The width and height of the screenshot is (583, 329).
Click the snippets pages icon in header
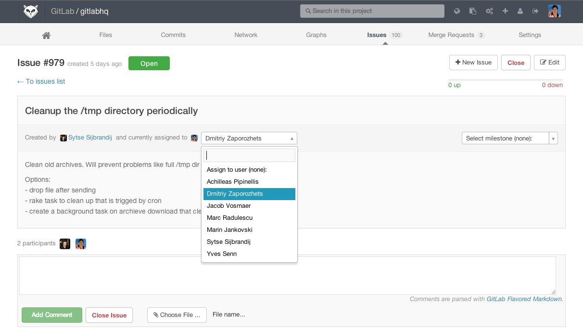click(x=473, y=11)
